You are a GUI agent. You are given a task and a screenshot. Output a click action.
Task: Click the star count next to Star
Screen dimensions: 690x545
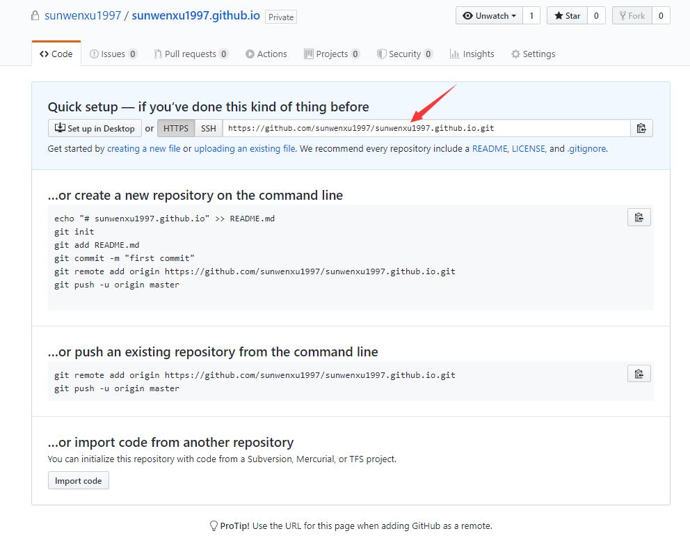click(x=596, y=16)
